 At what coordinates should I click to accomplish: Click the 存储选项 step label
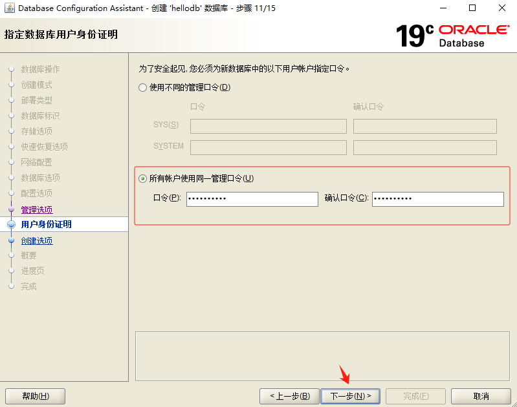point(37,131)
